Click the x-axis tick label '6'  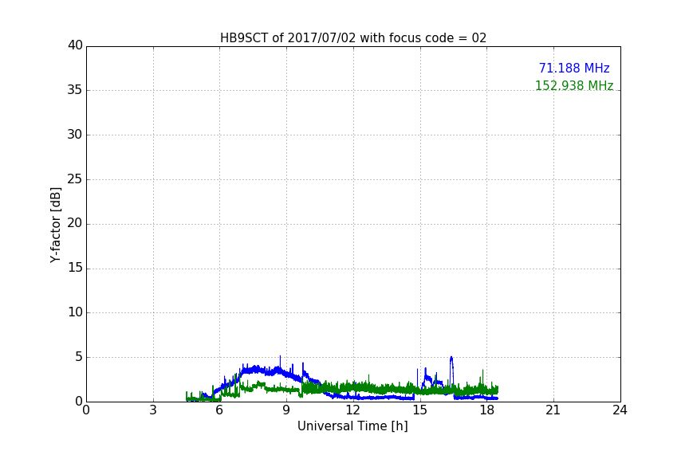point(219,410)
